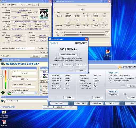The image size is (136, 128).
Task: Click the Graphs button in 3DMark
Action: pos(113,103)
